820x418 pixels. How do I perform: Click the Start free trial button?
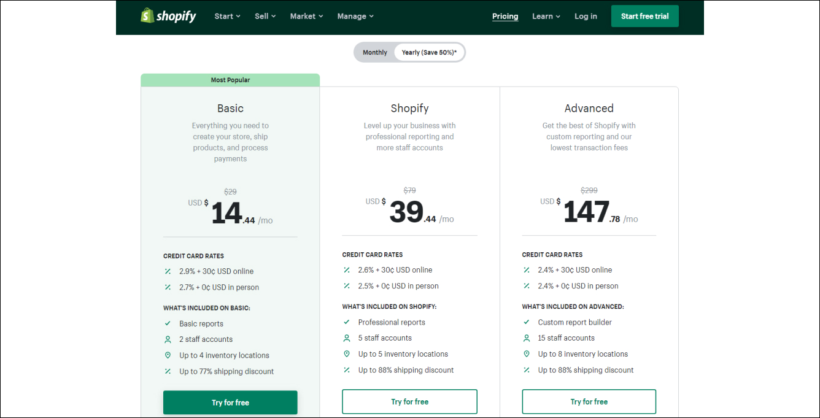coord(644,17)
